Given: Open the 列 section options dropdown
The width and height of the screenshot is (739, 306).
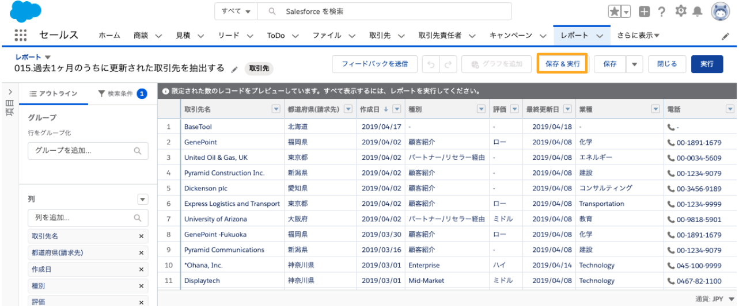Looking at the screenshot, I should click(143, 199).
